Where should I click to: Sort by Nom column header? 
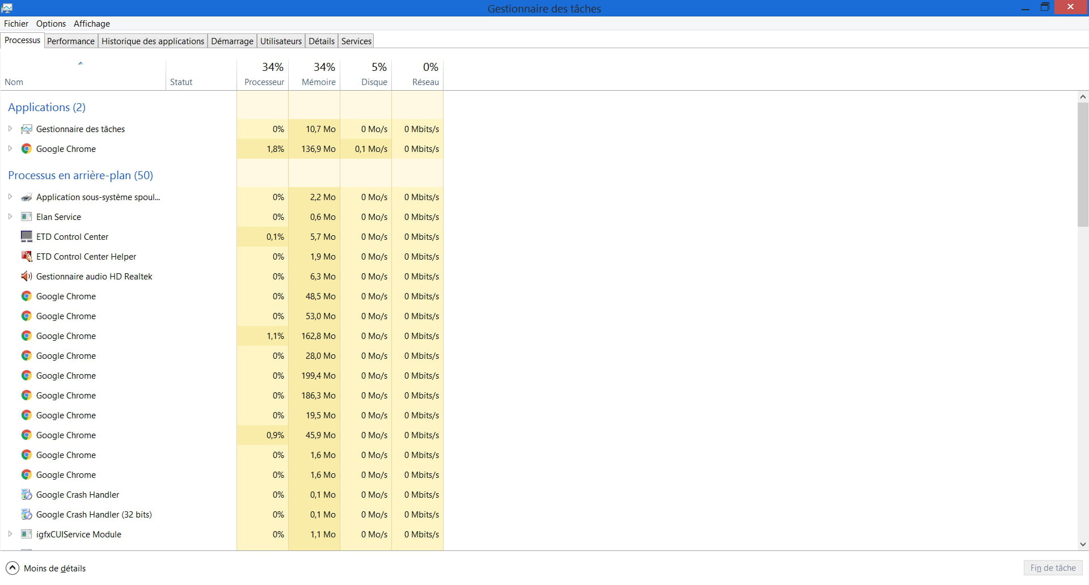click(x=83, y=74)
